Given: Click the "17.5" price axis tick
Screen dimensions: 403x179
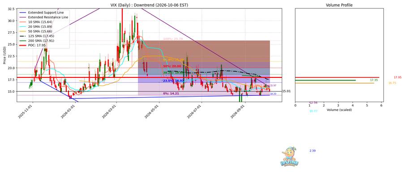Looking at the screenshot, I should point(11,80).
